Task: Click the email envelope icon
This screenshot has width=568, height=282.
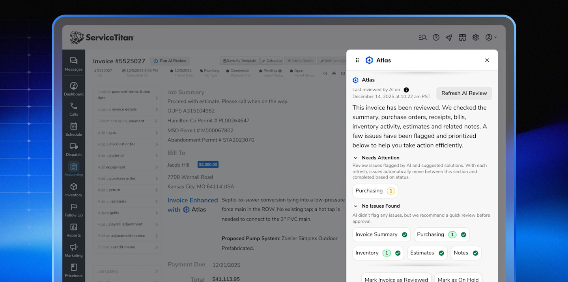Action: 343,74
